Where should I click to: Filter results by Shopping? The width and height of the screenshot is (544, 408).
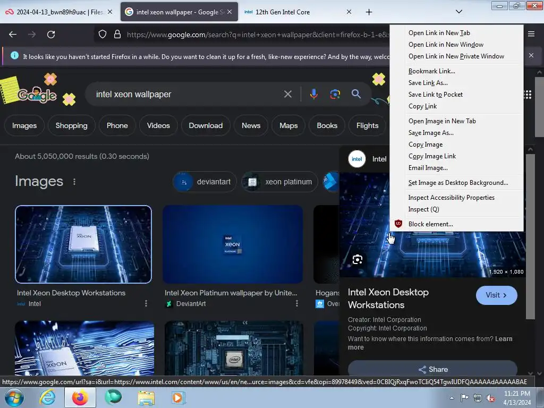72,125
